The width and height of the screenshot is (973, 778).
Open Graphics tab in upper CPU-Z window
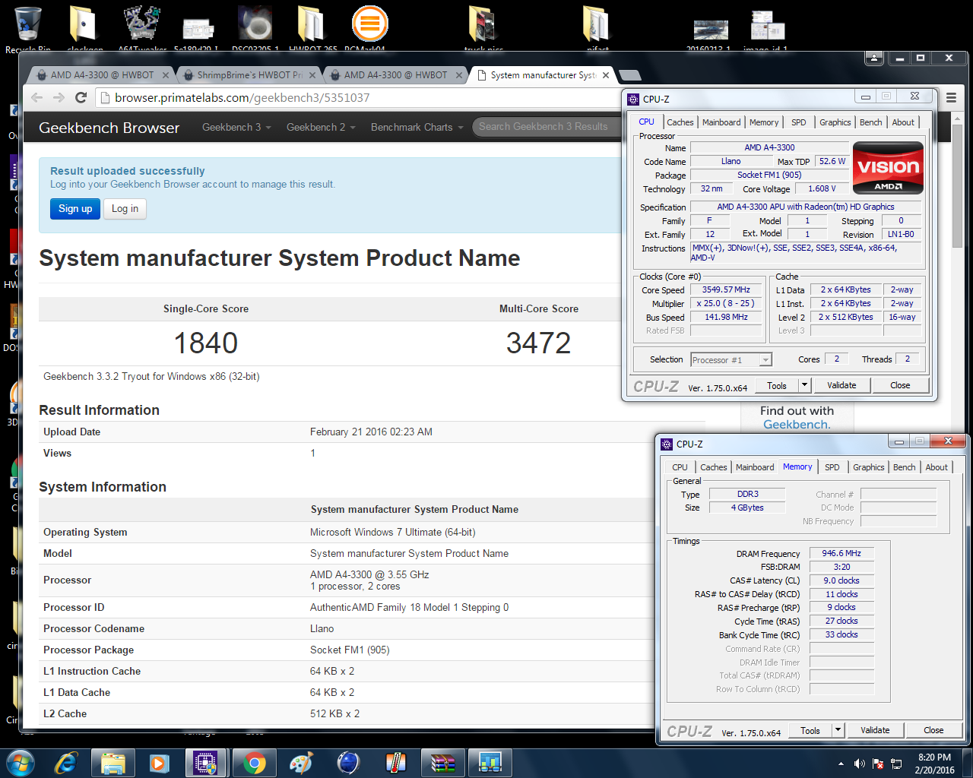835,122
